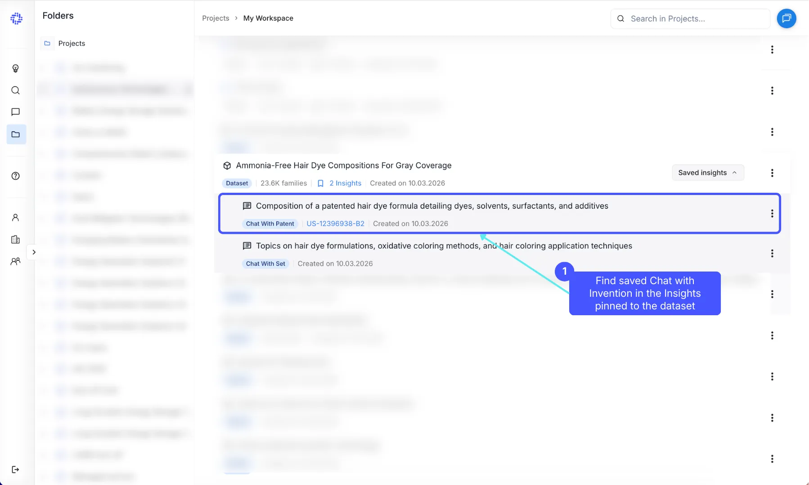
Task: Open the 2 Insights link
Action: pyautogui.click(x=345, y=183)
